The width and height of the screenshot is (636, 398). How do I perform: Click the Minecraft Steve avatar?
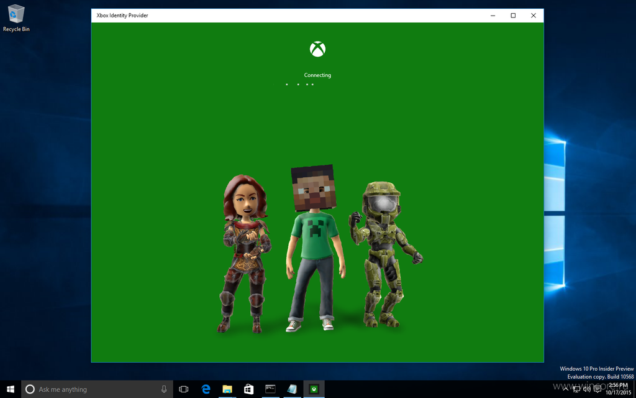(x=315, y=248)
